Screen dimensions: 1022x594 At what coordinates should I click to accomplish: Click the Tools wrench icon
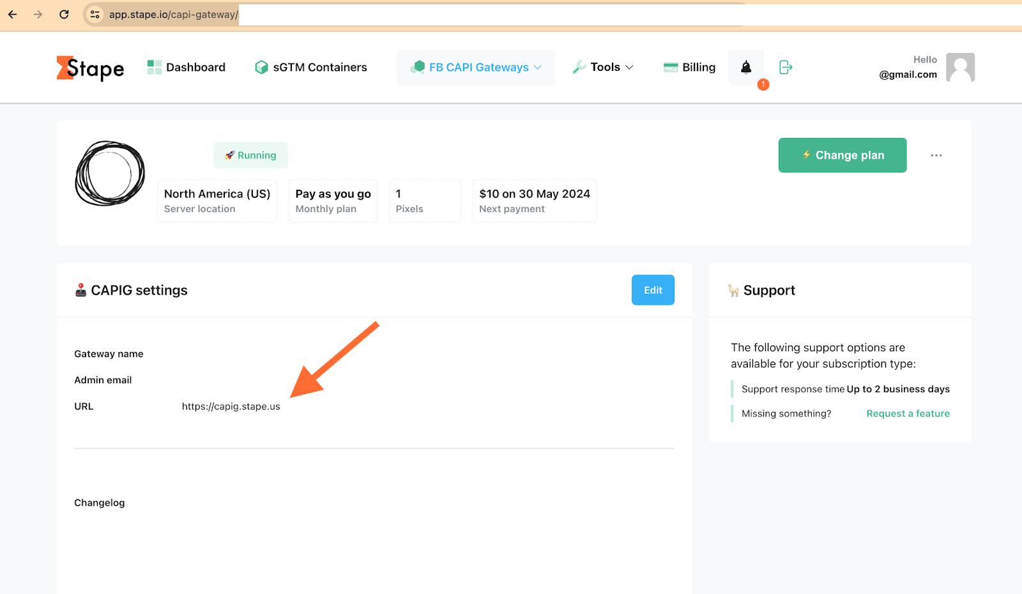tap(579, 67)
